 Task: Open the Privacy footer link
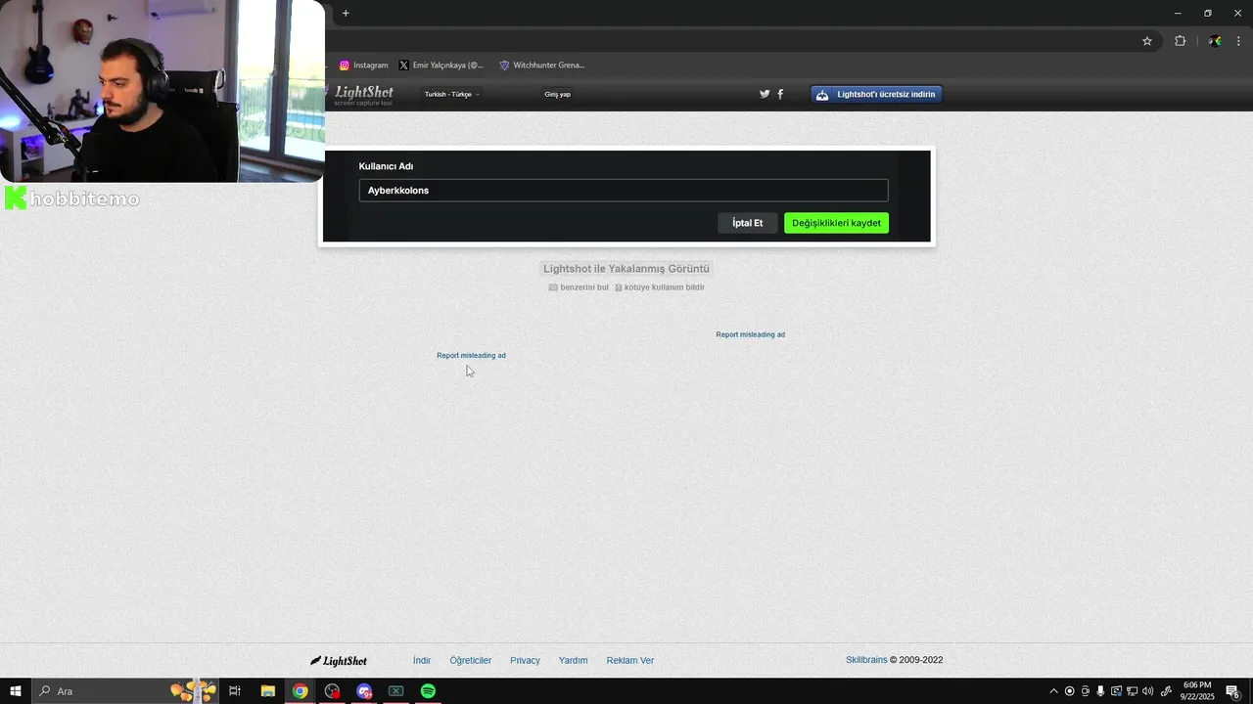[525, 661]
